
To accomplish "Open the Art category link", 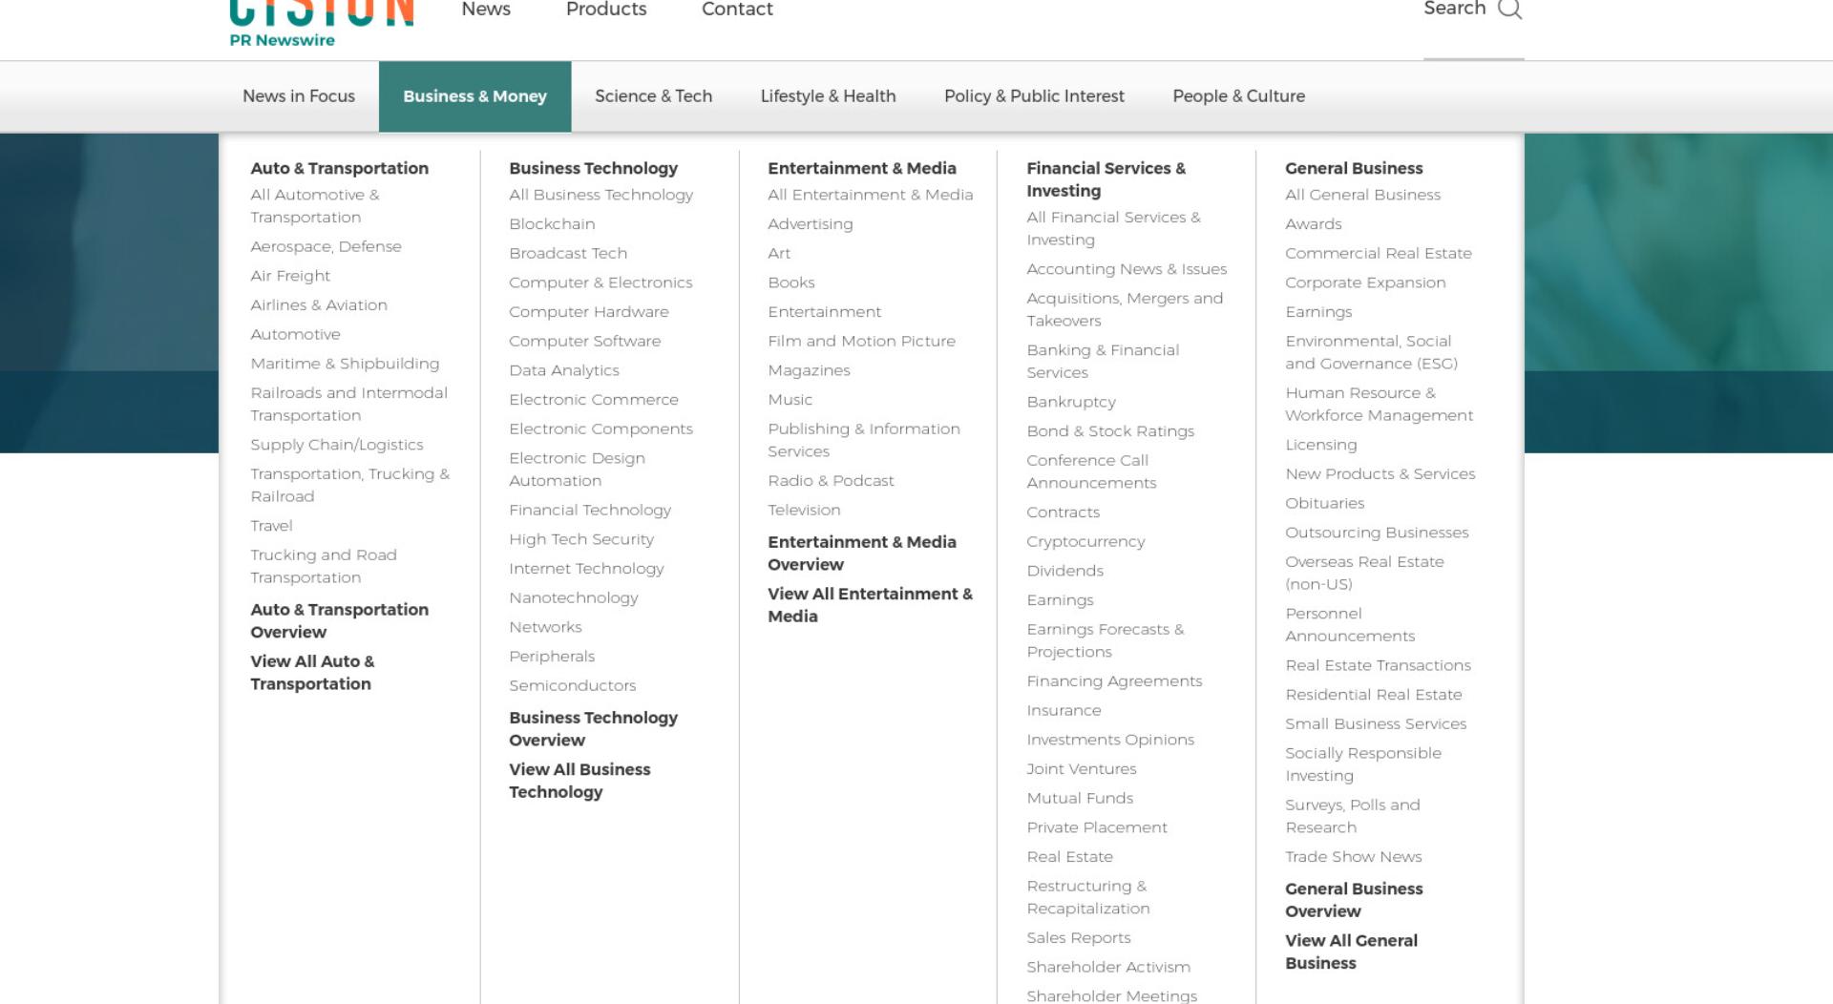I will click(x=779, y=254).
